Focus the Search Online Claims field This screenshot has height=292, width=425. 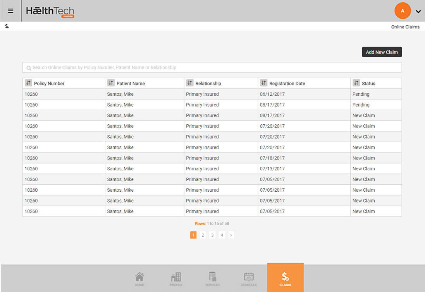point(212,68)
